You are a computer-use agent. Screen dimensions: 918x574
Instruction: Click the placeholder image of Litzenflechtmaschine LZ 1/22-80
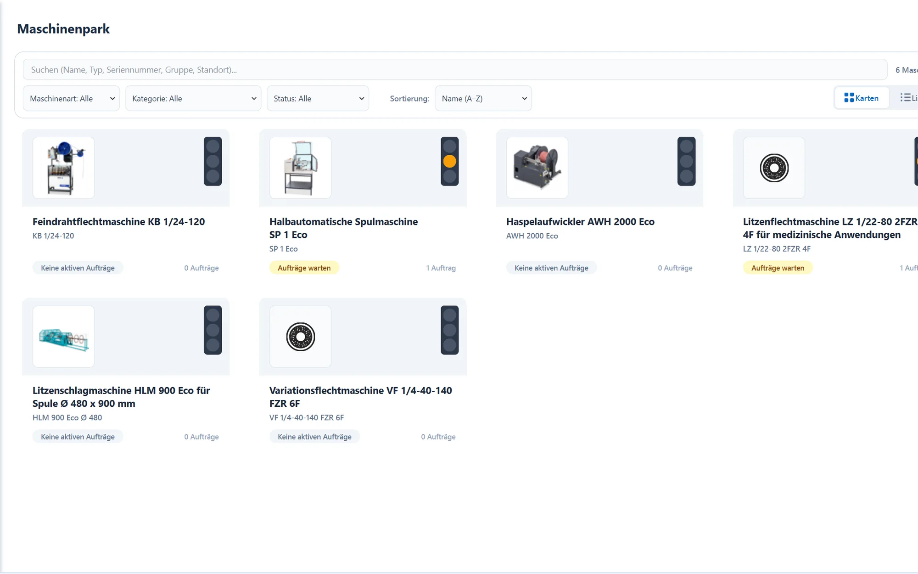point(774,168)
